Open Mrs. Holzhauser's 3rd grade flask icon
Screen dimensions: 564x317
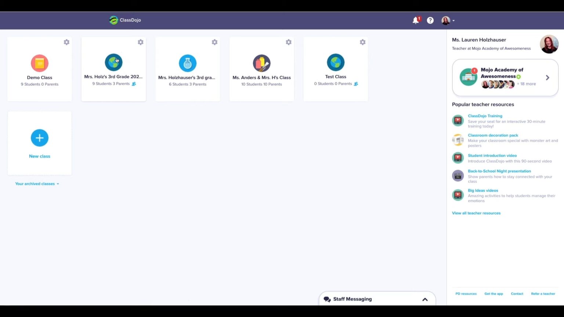point(188,63)
